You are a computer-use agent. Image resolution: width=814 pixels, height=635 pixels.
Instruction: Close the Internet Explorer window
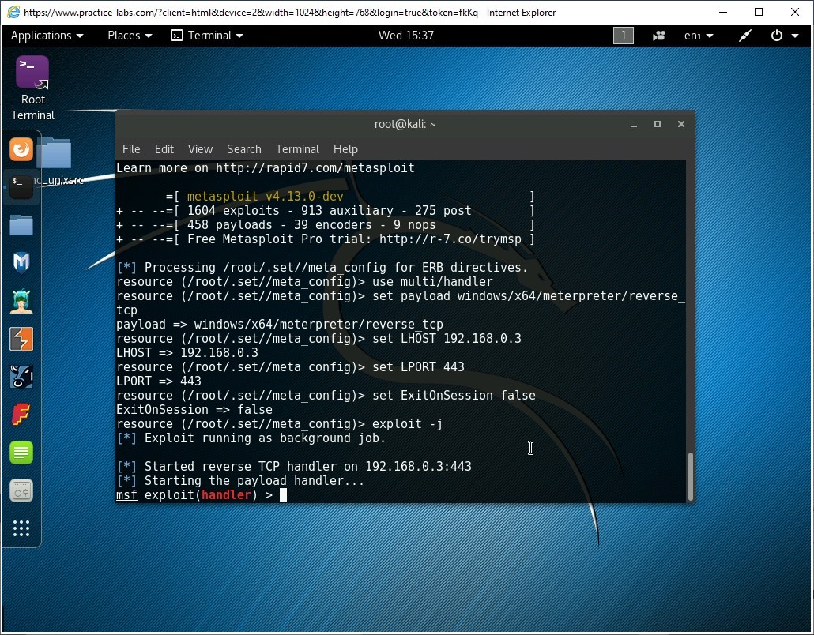tap(795, 12)
